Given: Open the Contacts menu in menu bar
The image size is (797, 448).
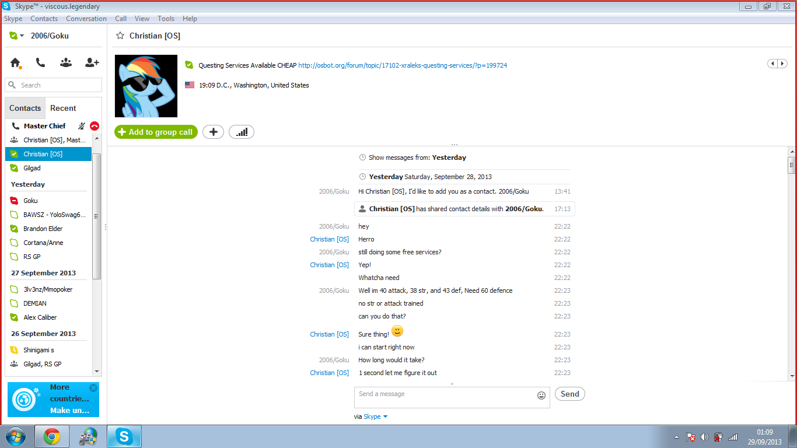Looking at the screenshot, I should [44, 19].
